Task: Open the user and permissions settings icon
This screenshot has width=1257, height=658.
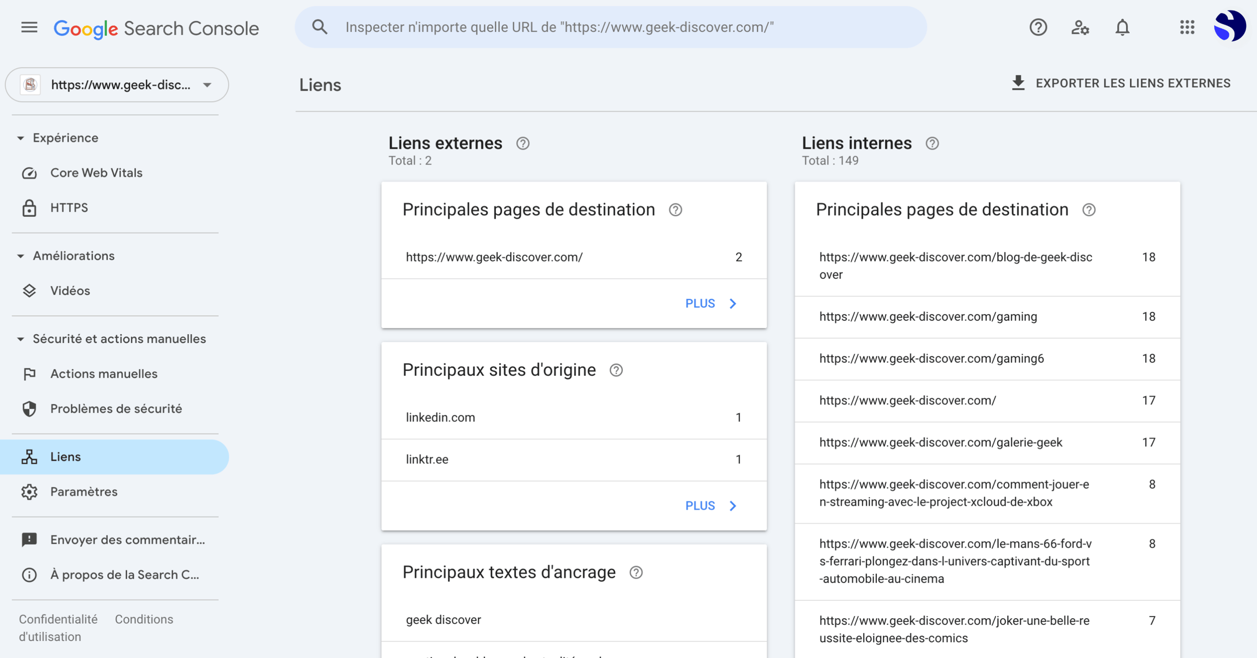Action: (1080, 28)
